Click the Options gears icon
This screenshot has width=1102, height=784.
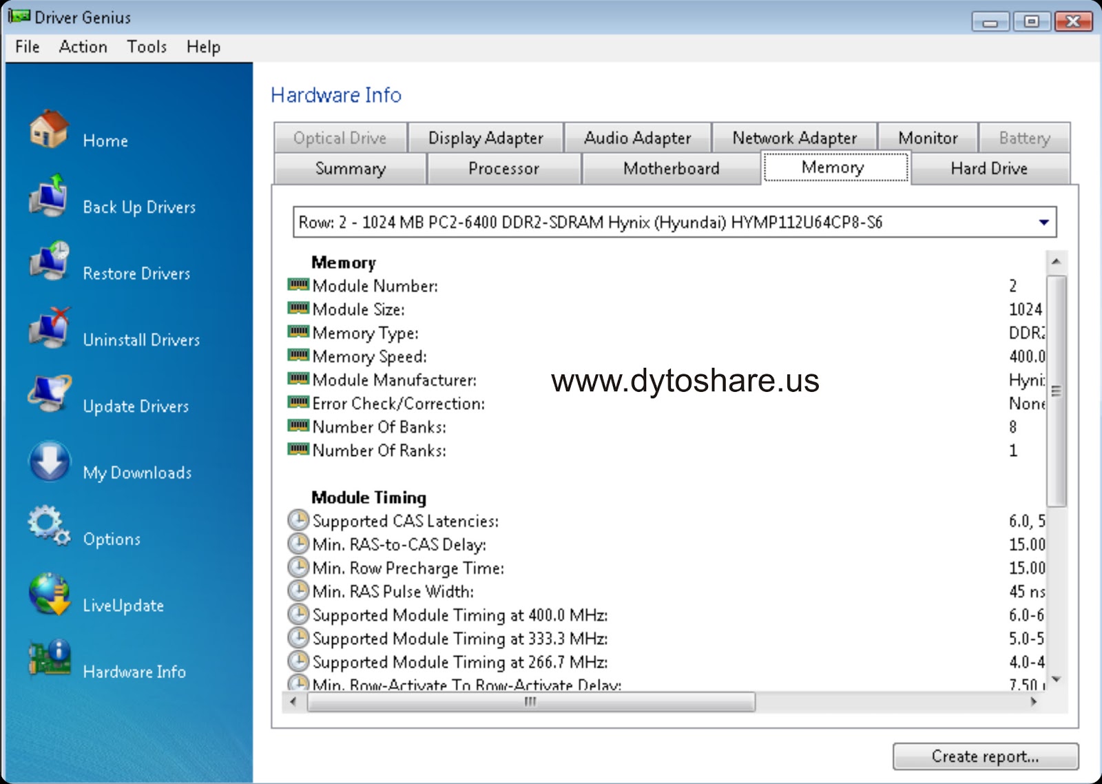[49, 526]
